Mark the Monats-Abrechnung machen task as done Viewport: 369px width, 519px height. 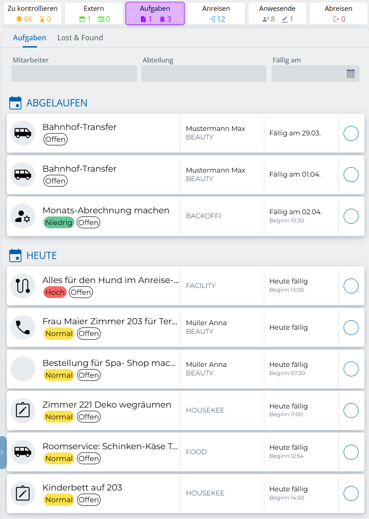[x=351, y=216]
